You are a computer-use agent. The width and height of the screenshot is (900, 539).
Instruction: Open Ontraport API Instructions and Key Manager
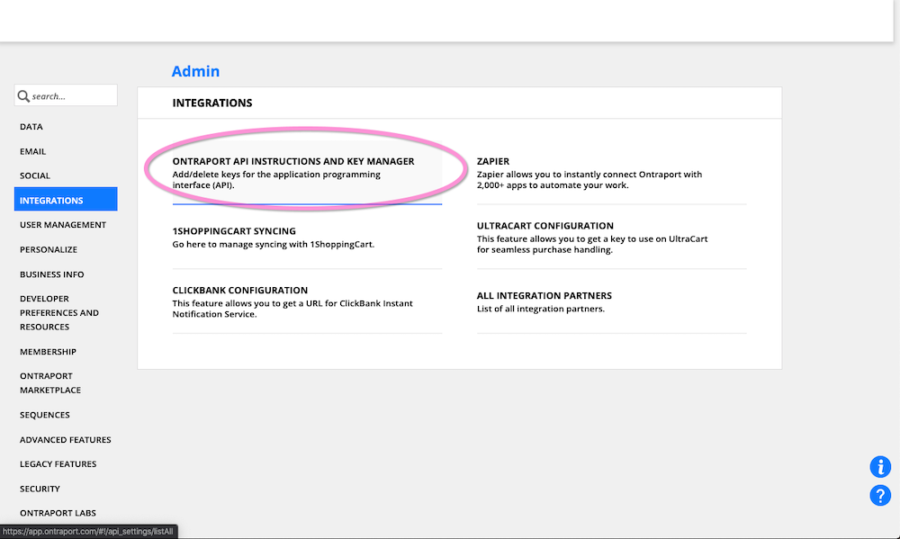click(x=293, y=162)
